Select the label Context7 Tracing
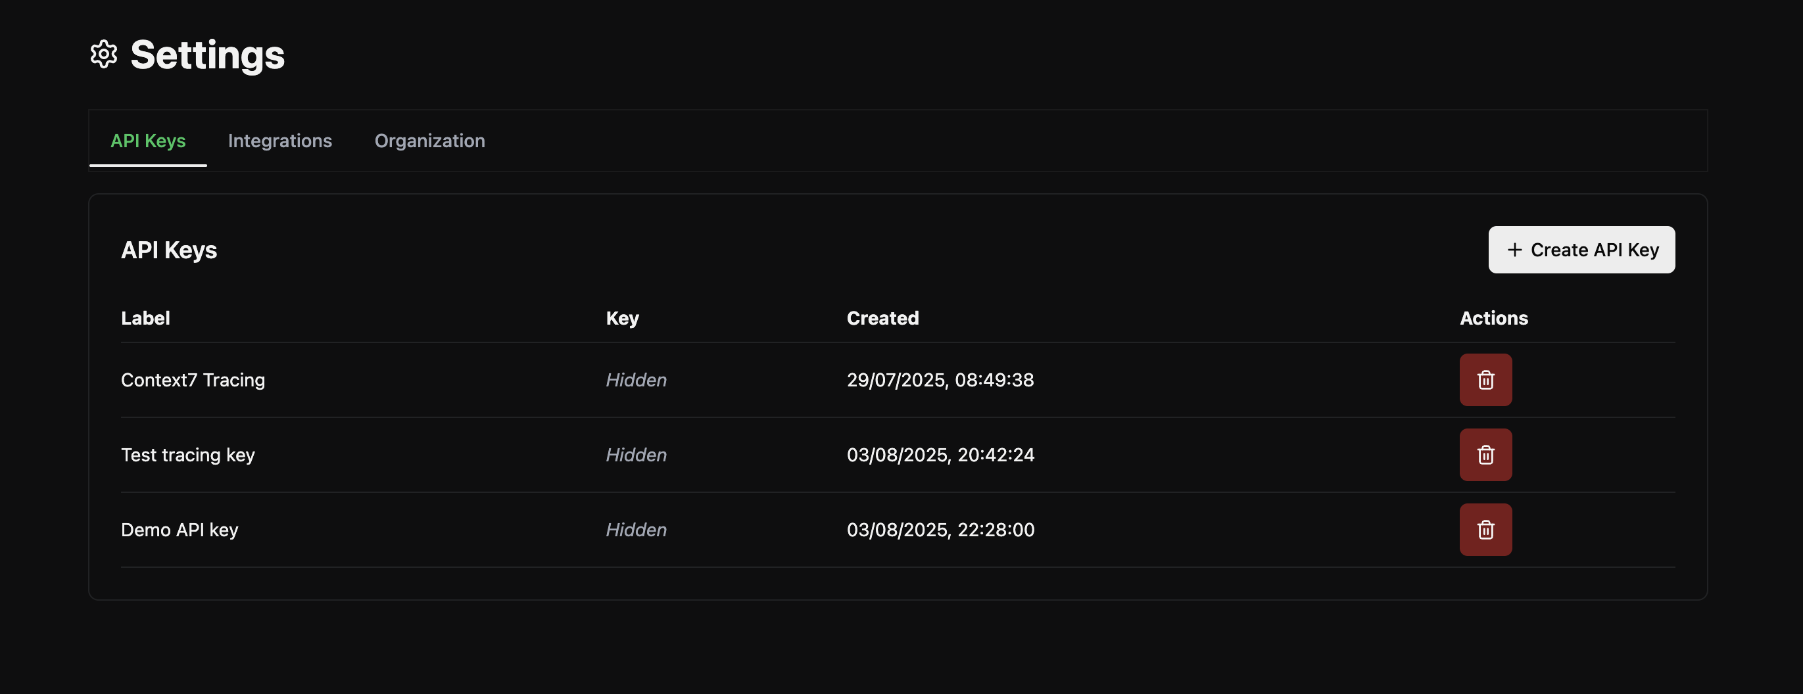This screenshot has height=694, width=1803. coord(193,380)
